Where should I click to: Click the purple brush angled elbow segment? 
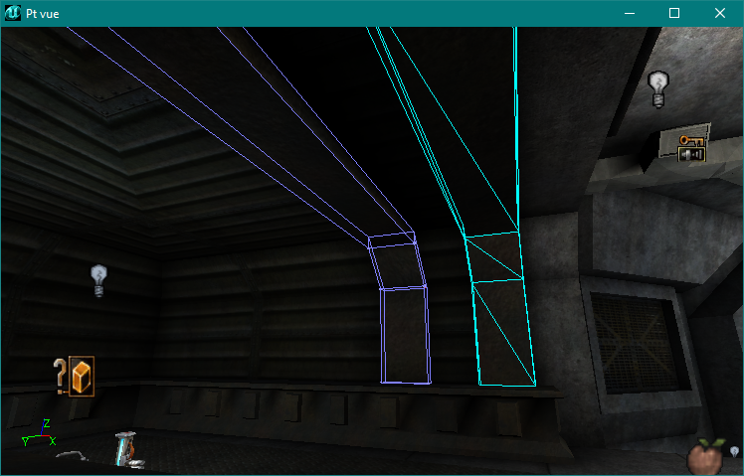coord(397,264)
